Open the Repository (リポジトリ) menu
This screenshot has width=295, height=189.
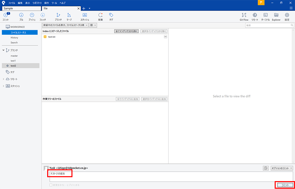[37, 3]
